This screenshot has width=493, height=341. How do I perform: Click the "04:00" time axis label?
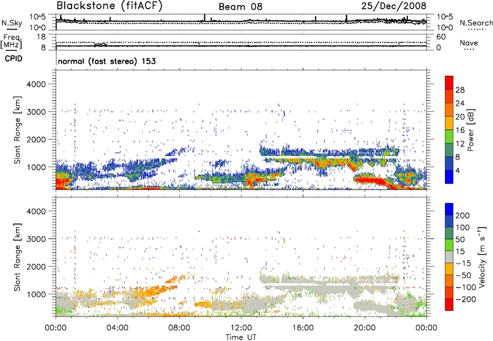coord(117,328)
